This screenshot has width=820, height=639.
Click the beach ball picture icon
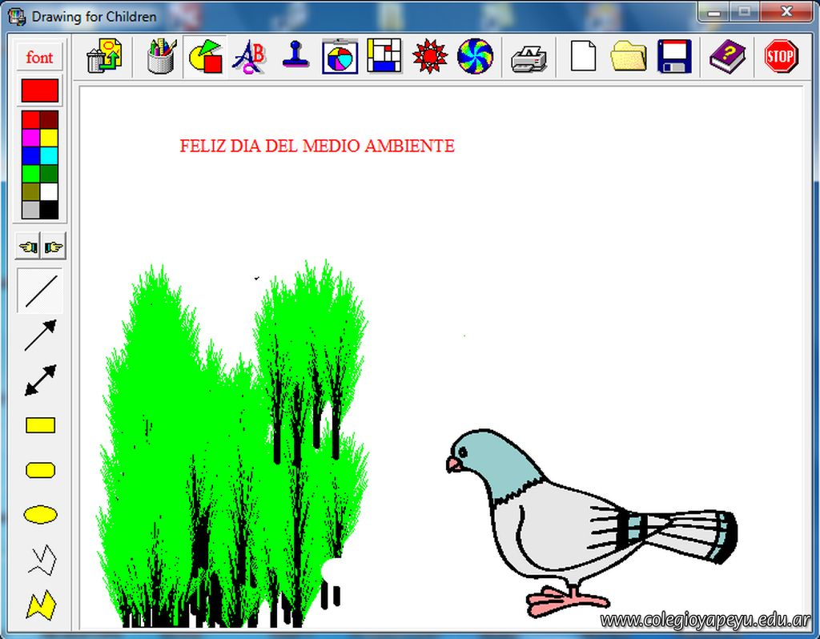tap(340, 57)
